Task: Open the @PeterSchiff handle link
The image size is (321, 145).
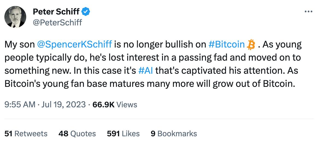Action: (x=57, y=22)
